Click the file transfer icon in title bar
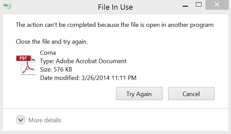 tap(7, 6)
